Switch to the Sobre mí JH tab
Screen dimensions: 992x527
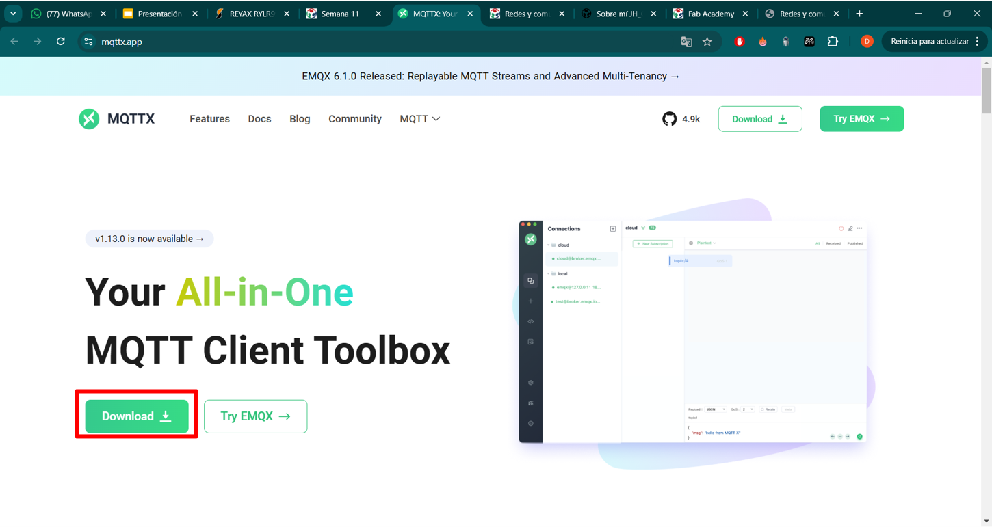(618, 14)
